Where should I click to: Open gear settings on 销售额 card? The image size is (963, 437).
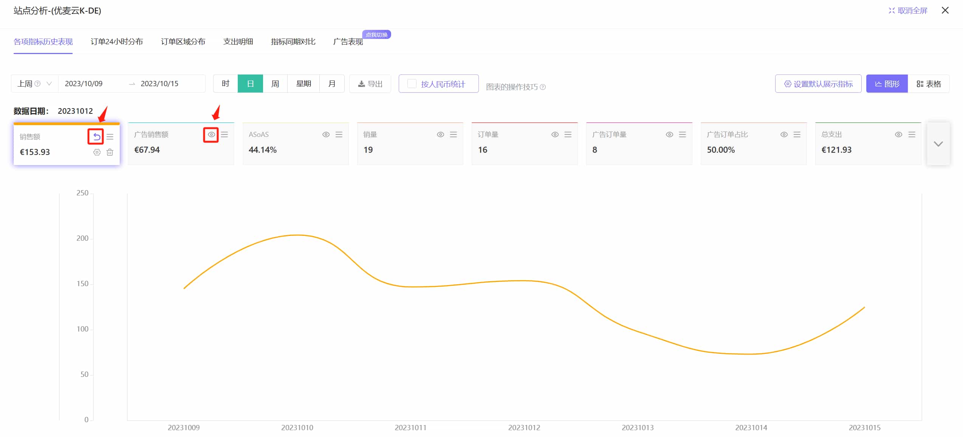coord(97,152)
